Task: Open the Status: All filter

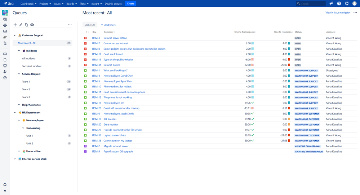Action: [90, 25]
